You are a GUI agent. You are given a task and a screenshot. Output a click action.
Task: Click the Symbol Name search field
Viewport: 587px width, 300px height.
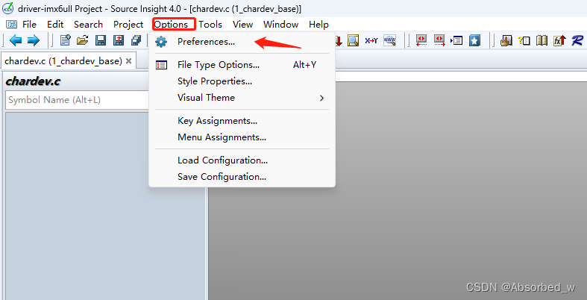(x=78, y=100)
